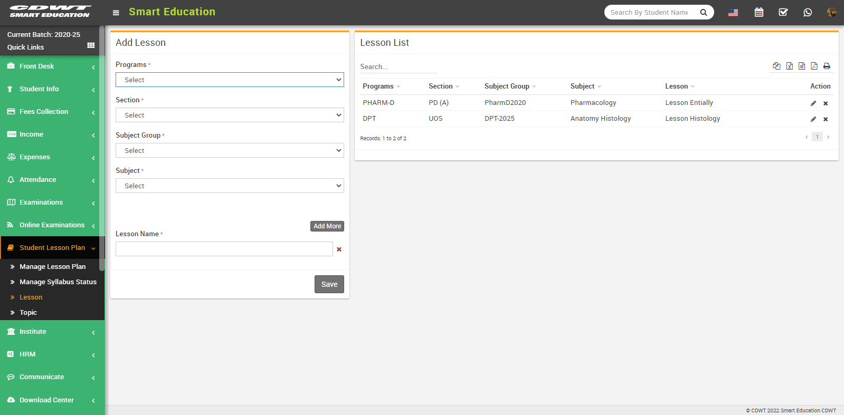Open the WhatsApp icon in header
The height and width of the screenshot is (415, 844).
[808, 12]
